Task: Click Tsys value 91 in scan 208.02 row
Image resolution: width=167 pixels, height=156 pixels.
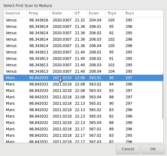Action: pos(111,58)
